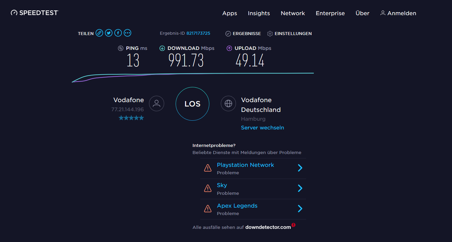
Task: Click the Ergebnisse checkmark icon
Action: [x=228, y=34]
